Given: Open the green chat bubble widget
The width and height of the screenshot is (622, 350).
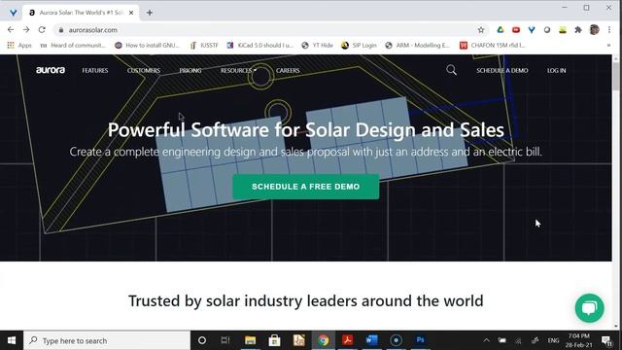Looking at the screenshot, I should point(590,308).
